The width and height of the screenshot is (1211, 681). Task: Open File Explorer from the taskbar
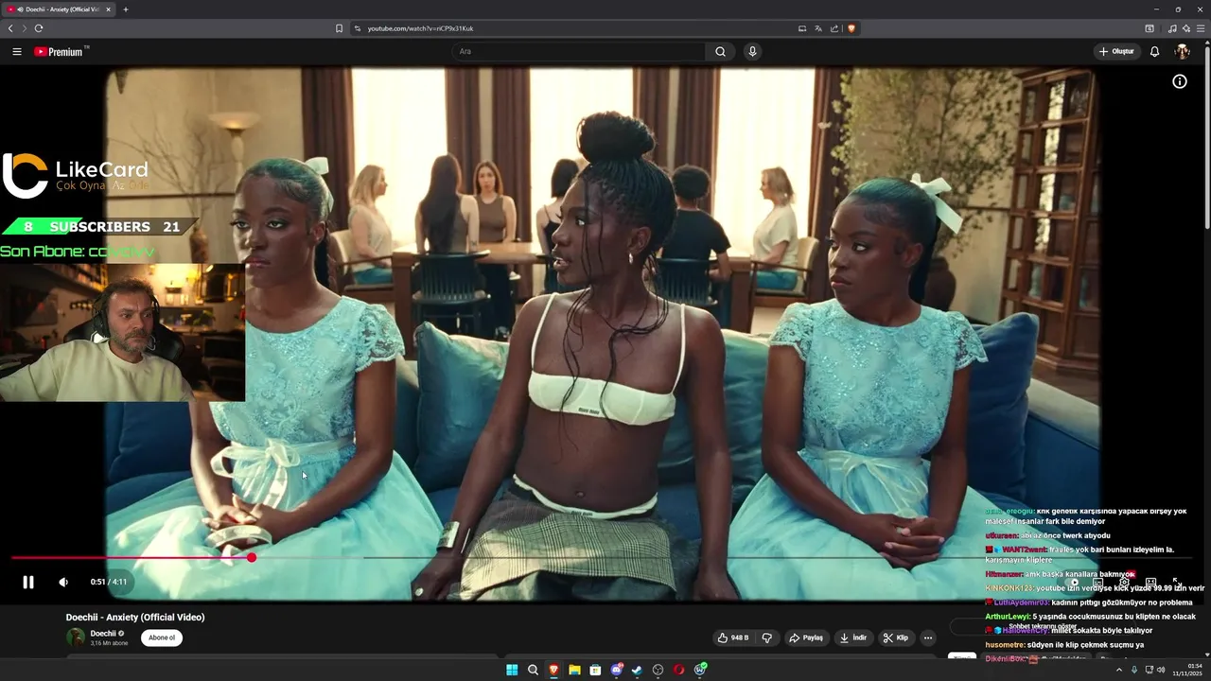(574, 670)
